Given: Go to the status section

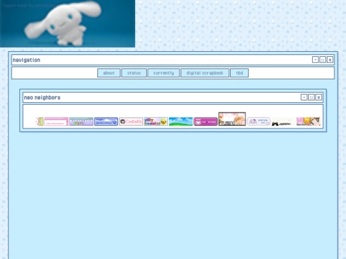Looking at the screenshot, I should [x=134, y=73].
